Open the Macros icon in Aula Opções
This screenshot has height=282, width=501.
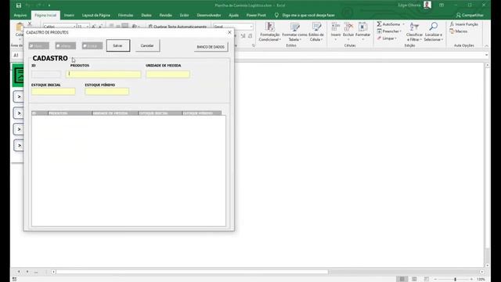[x=452, y=31]
